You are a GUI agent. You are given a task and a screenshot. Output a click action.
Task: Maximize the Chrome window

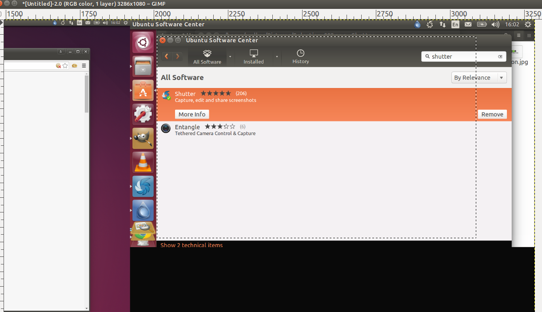pos(78,52)
